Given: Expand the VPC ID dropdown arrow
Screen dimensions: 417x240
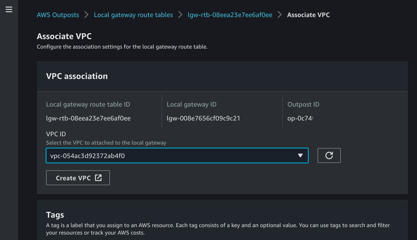Looking at the screenshot, I should tap(300, 156).
